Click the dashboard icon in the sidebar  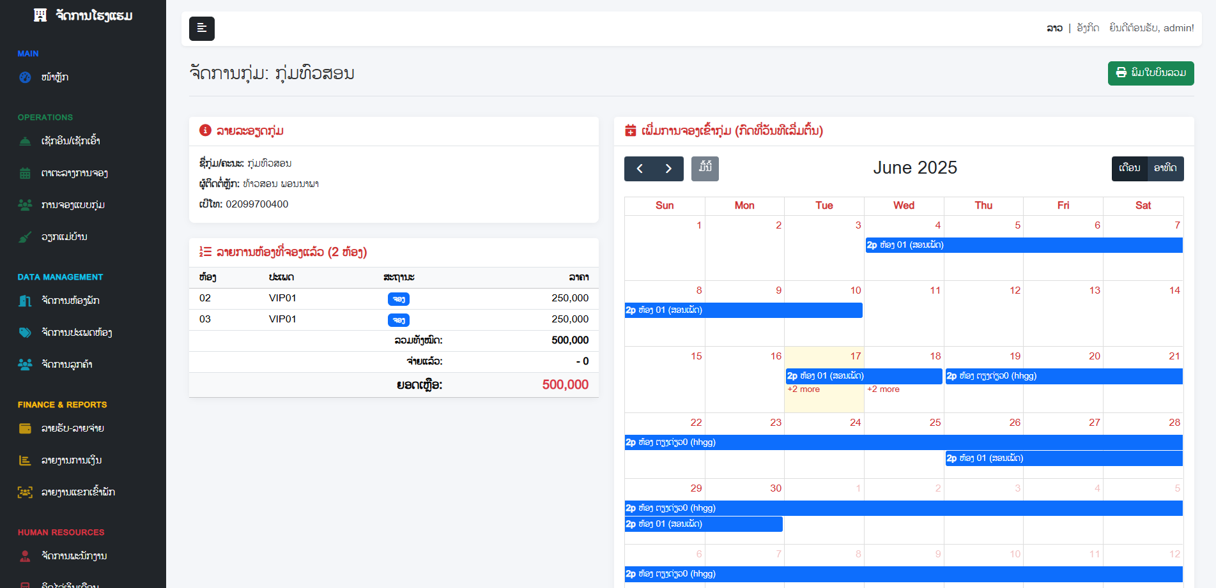[25, 77]
